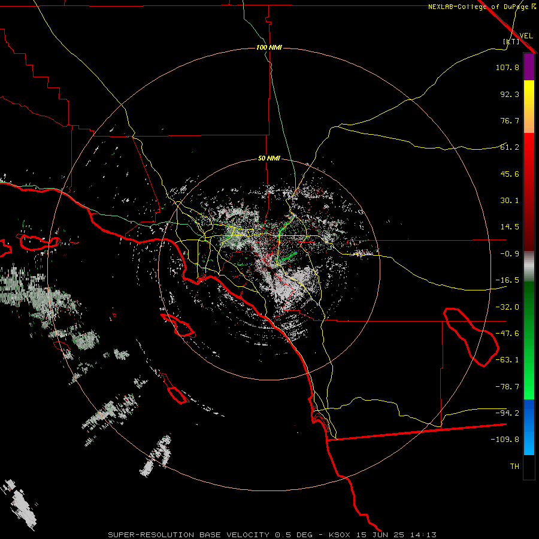Click the '15 JUN 25 14:13' timestamp
Viewport: 539px width, 539px height.
[x=398, y=535]
